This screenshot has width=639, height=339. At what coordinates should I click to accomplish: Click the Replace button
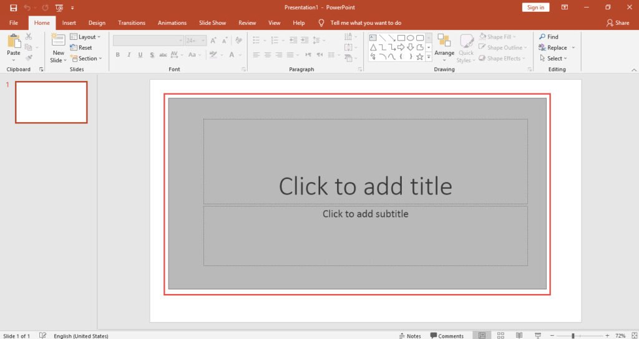pyautogui.click(x=553, y=47)
